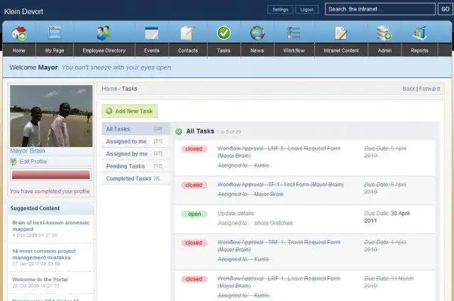454x301 pixels.
Task: Open the Contacts menu item
Action: coord(188,50)
